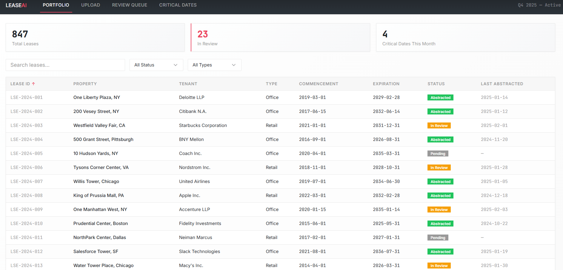This screenshot has width=563, height=270.
Task: Click the Fidelity Investments tenant cell
Action: [x=200, y=224]
